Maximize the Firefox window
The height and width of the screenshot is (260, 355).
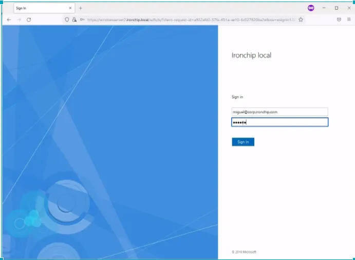point(337,8)
